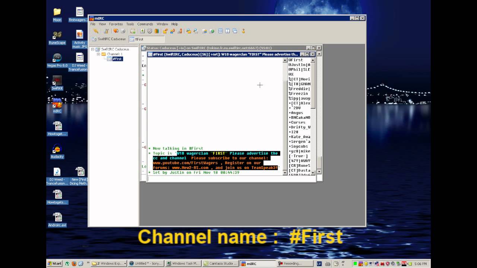This screenshot has height=268, width=477.
Task: Collapse the Channel: 1 folder node
Action: 98,54
